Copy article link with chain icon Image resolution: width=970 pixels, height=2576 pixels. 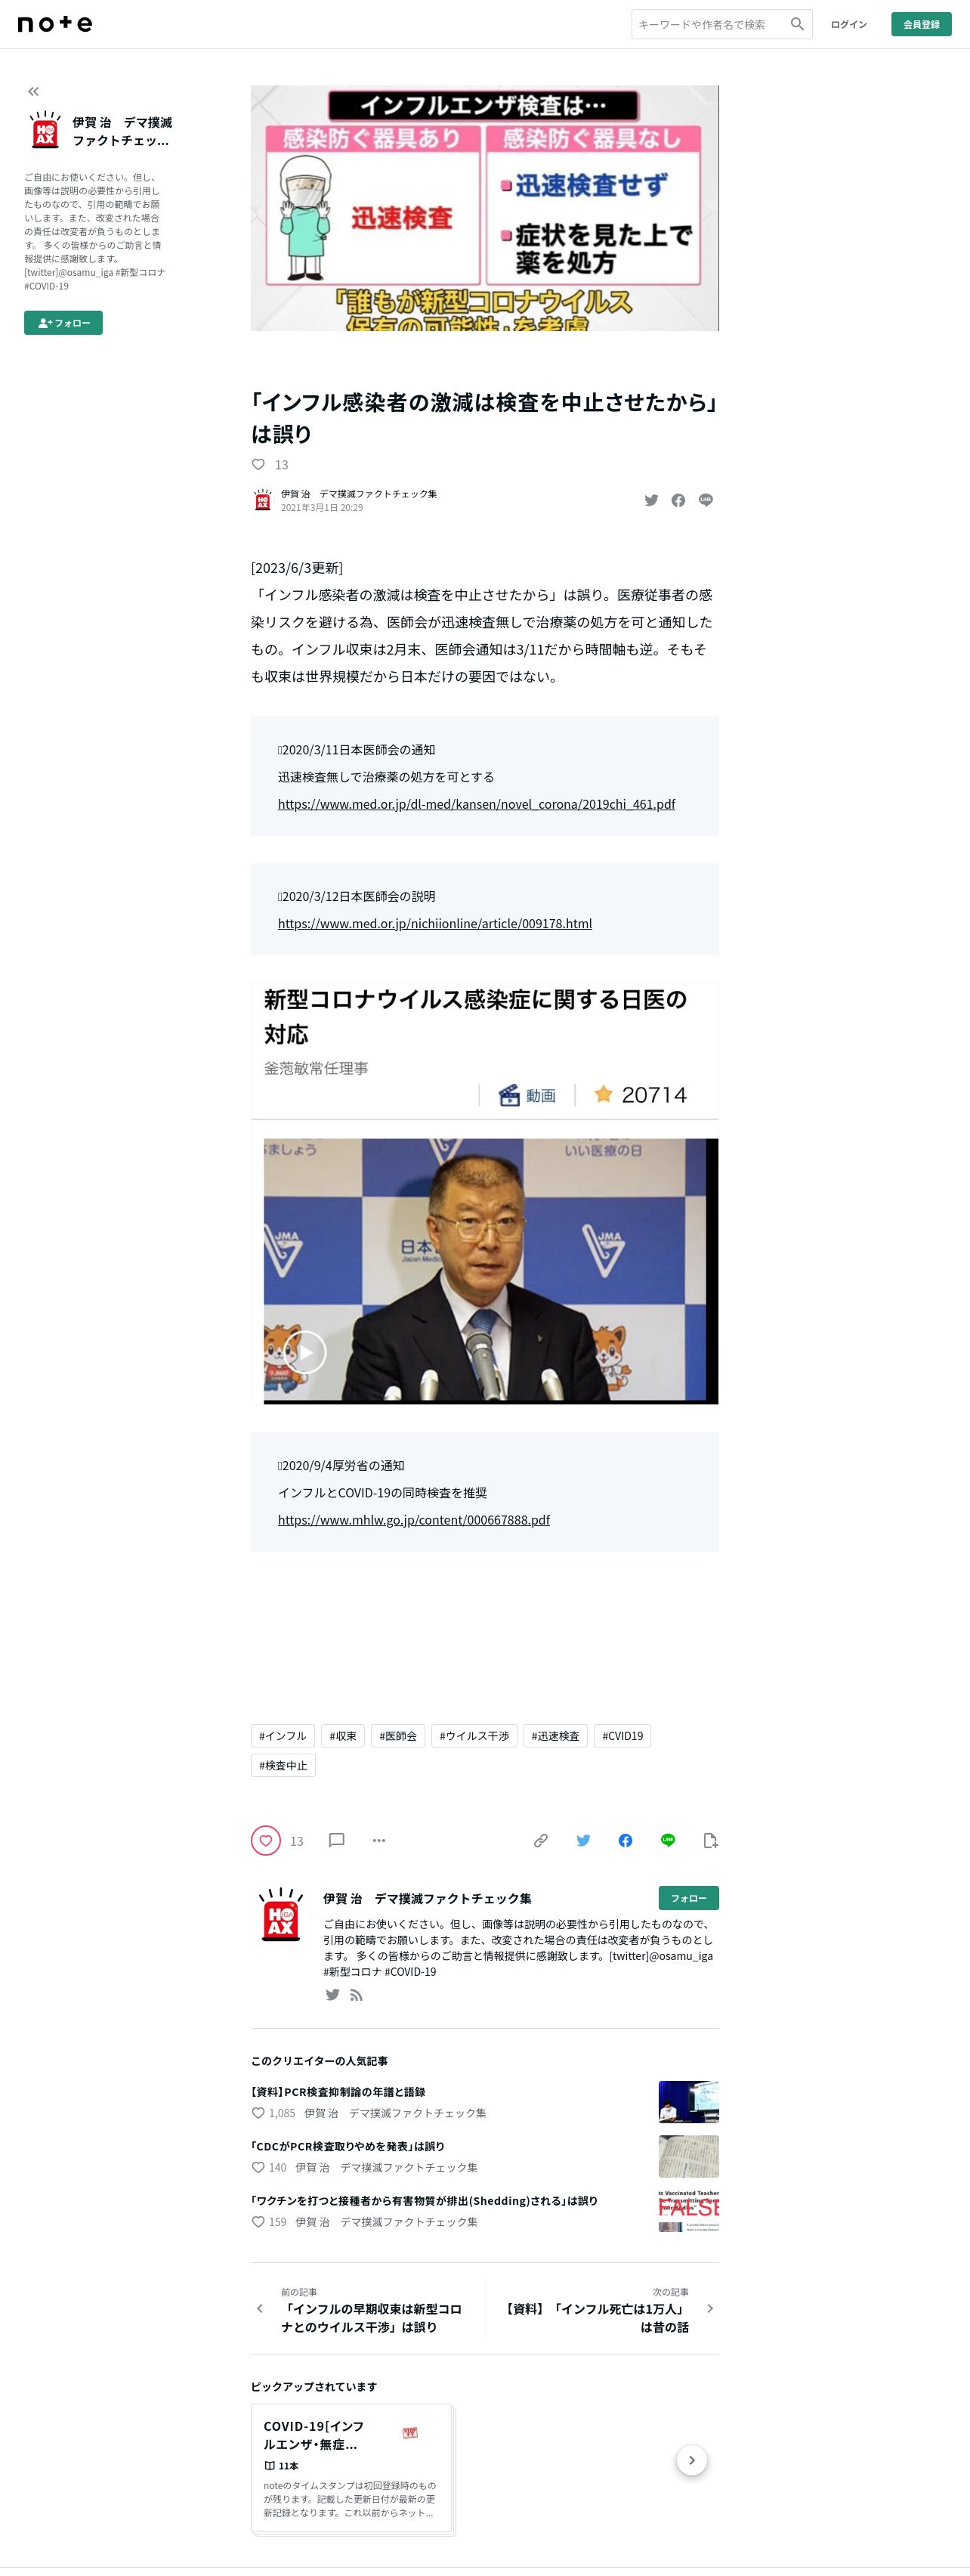coord(540,1840)
